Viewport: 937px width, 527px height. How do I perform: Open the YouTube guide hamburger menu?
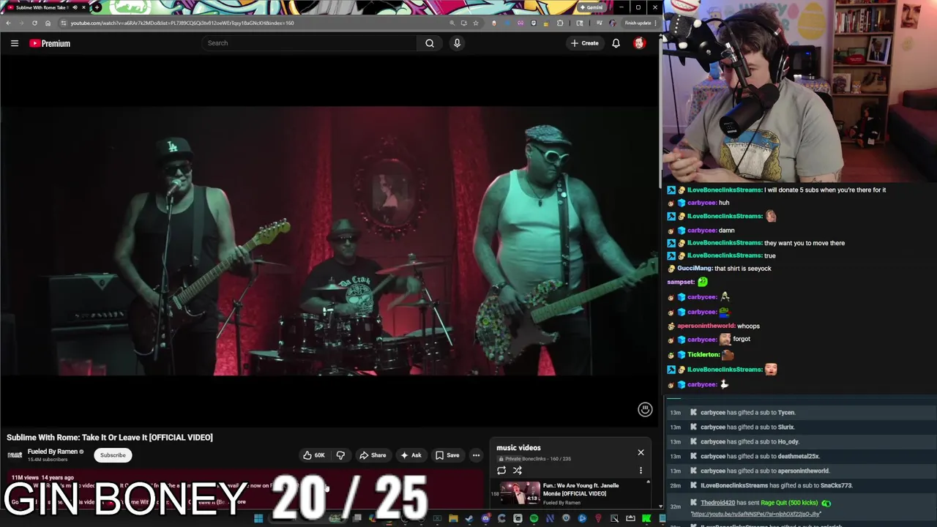pos(15,43)
